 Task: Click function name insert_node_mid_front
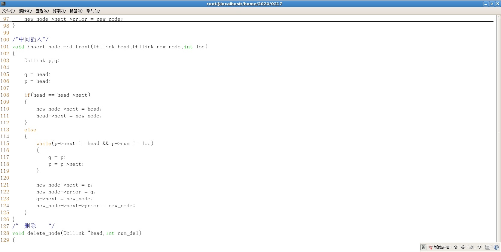tap(59, 47)
